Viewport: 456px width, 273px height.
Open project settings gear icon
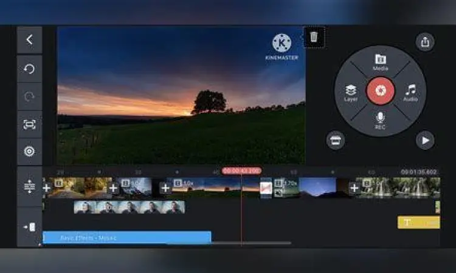(29, 152)
